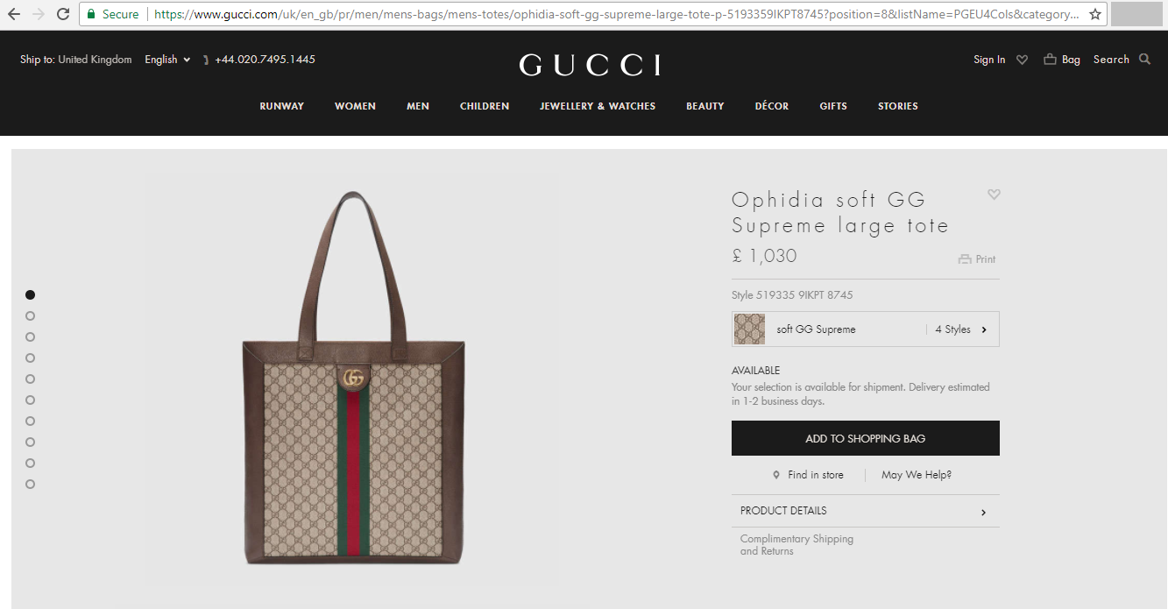Click the Search magnifier icon
The width and height of the screenshot is (1168, 609).
[x=1144, y=60]
